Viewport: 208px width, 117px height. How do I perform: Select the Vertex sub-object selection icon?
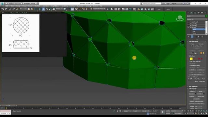click(191, 59)
